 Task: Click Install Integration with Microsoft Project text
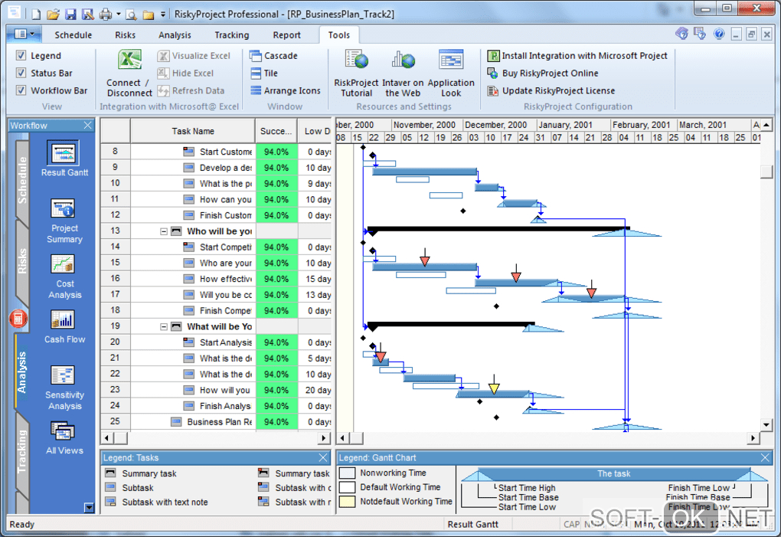pyautogui.click(x=584, y=56)
